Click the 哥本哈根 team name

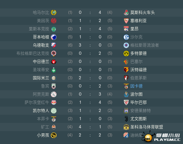(41, 37)
